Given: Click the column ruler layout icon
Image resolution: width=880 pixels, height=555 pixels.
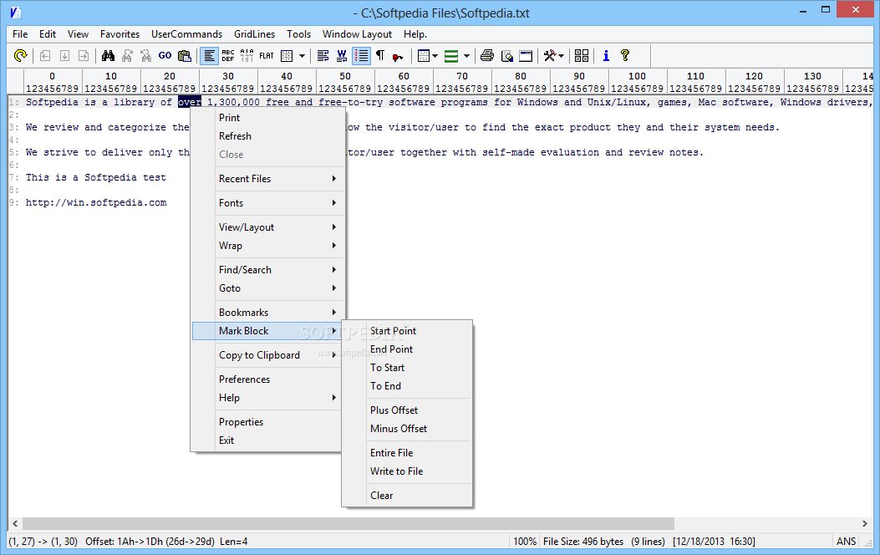Looking at the screenshot, I should click(x=424, y=55).
